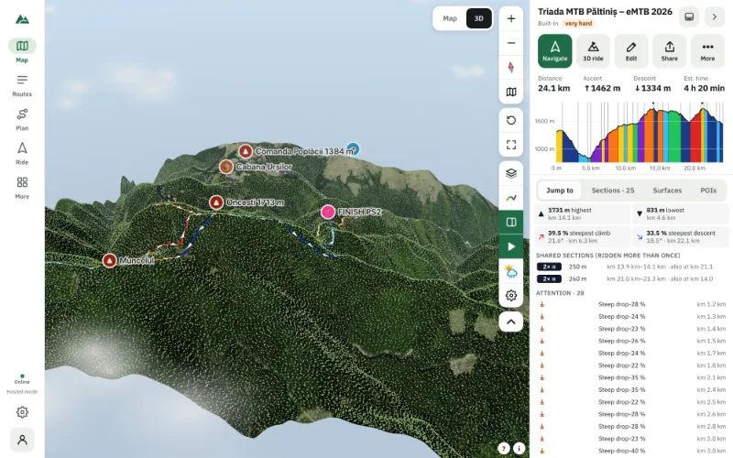Open the map layers stack icon
Viewport: 733px width, 458px height.
[511, 173]
